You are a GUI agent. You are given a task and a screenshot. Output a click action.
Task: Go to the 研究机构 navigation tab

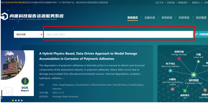click(x=167, y=18)
